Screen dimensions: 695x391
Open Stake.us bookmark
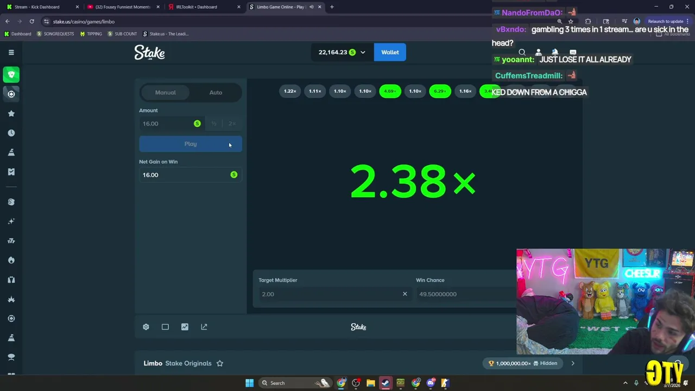point(166,34)
